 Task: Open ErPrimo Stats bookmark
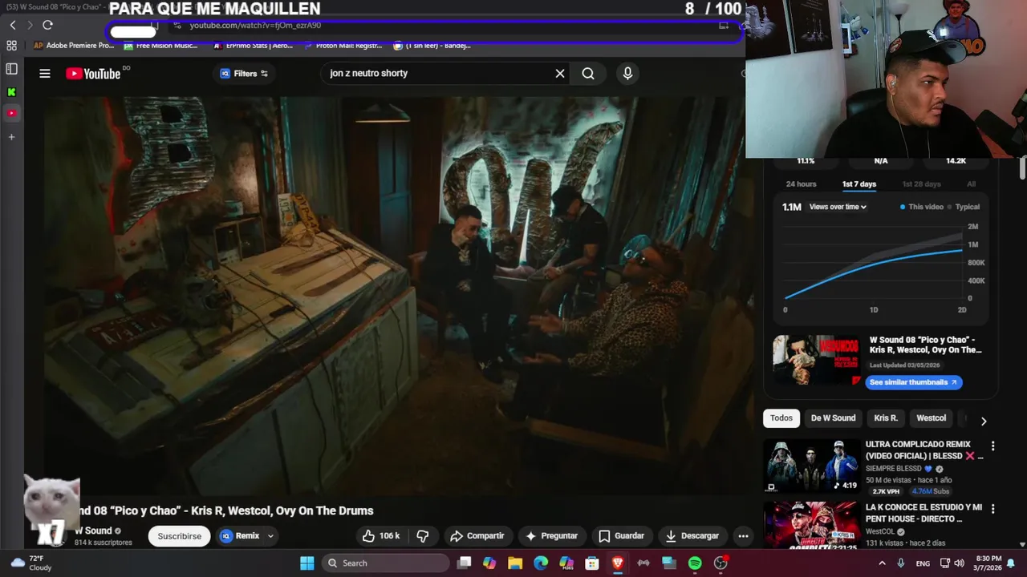pyautogui.click(x=253, y=46)
